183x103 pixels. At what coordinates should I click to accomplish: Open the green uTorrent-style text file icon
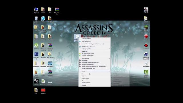[x=43, y=82]
